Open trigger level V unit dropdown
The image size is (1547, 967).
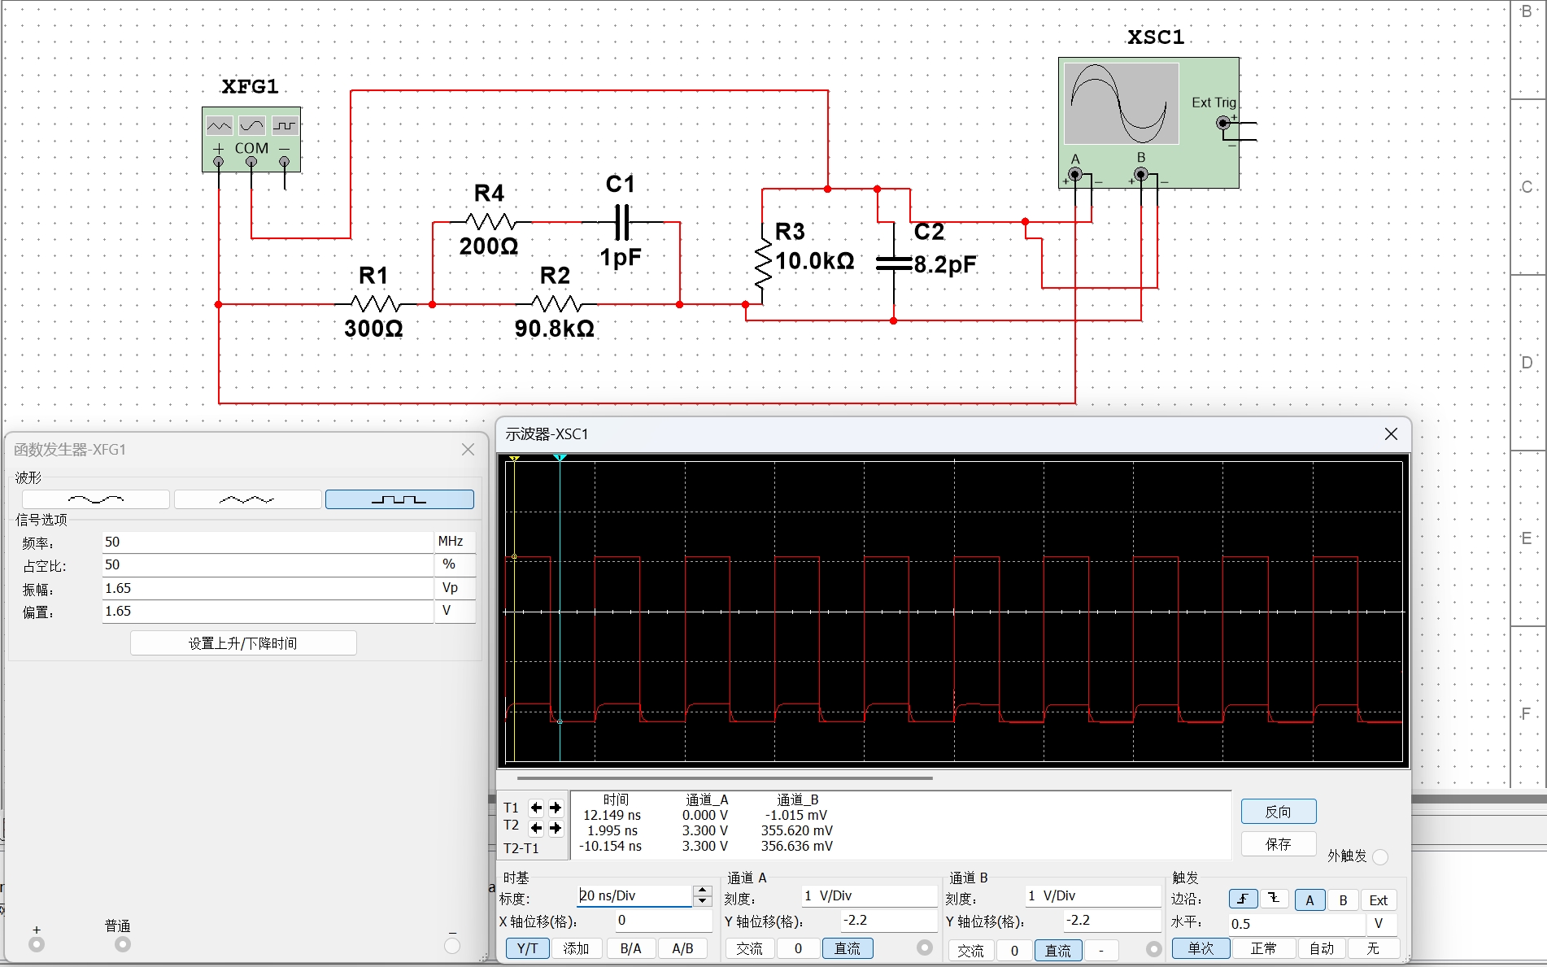(1382, 924)
